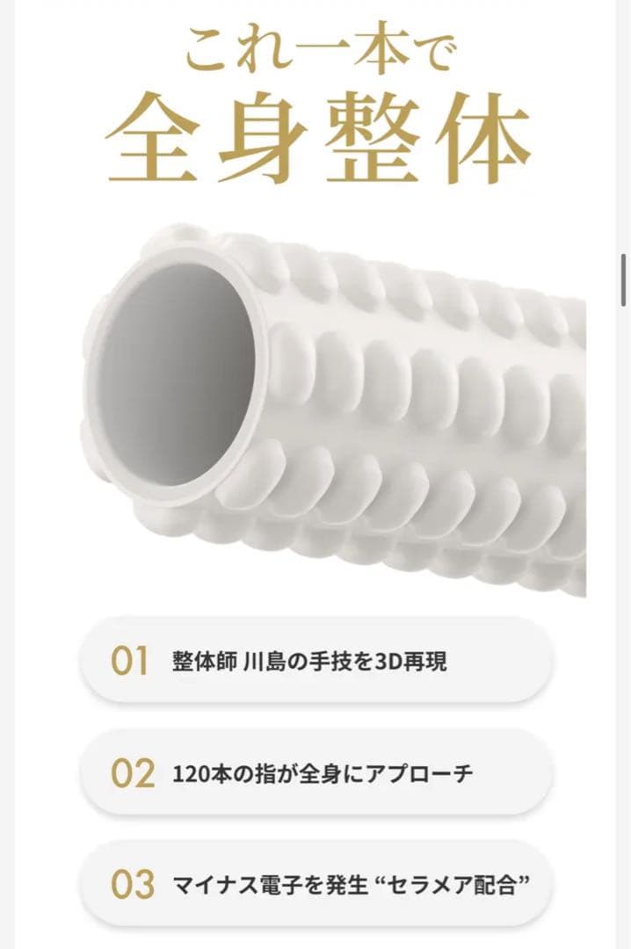Open the 03 pill マイナス電子を発生 セラメア配合
The image size is (631, 949).
315,885
